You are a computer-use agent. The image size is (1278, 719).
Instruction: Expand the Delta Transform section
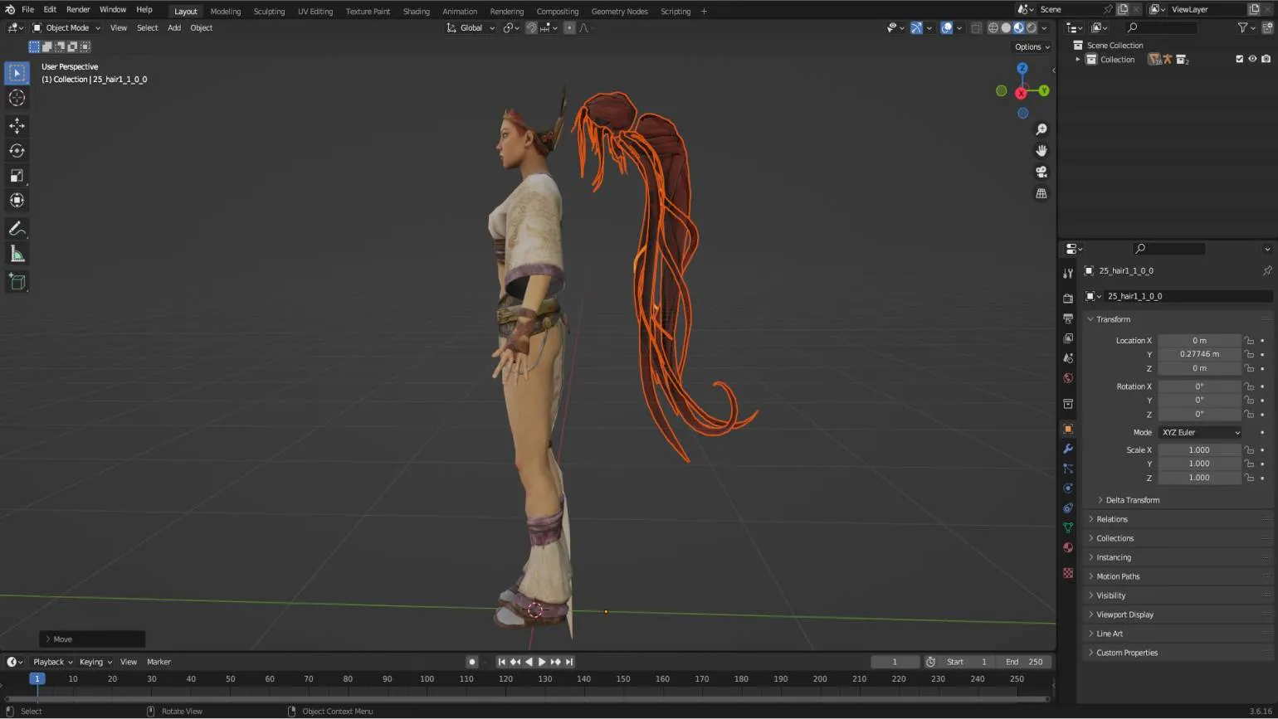tap(1132, 500)
